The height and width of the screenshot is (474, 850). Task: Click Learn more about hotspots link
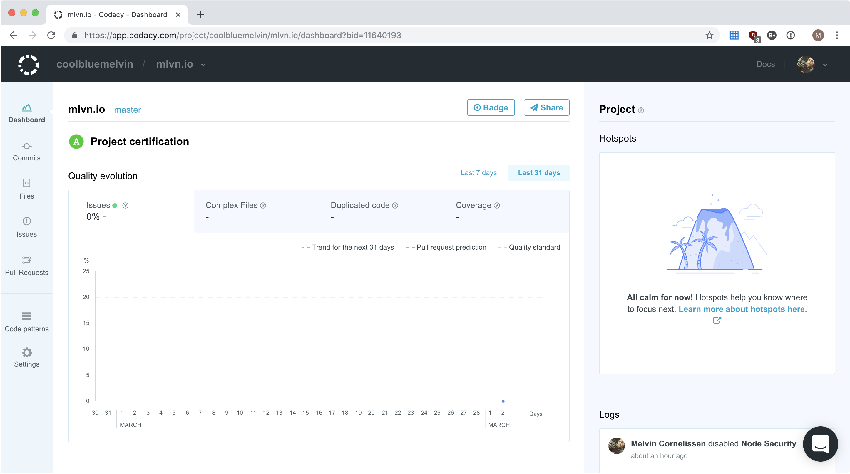(743, 309)
